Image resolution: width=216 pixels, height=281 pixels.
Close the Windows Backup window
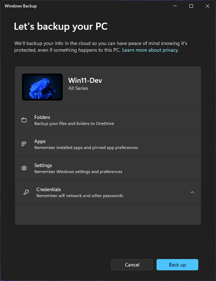pos(208,6)
